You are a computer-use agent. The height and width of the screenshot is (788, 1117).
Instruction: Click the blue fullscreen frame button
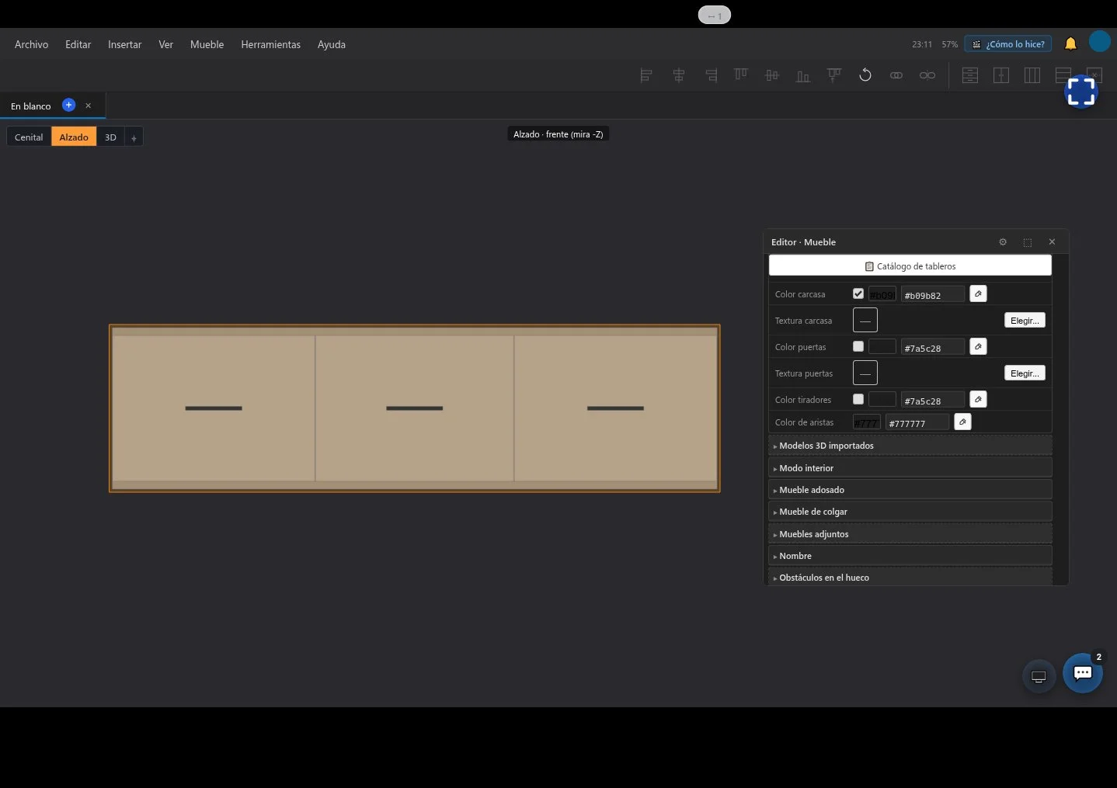point(1081,92)
